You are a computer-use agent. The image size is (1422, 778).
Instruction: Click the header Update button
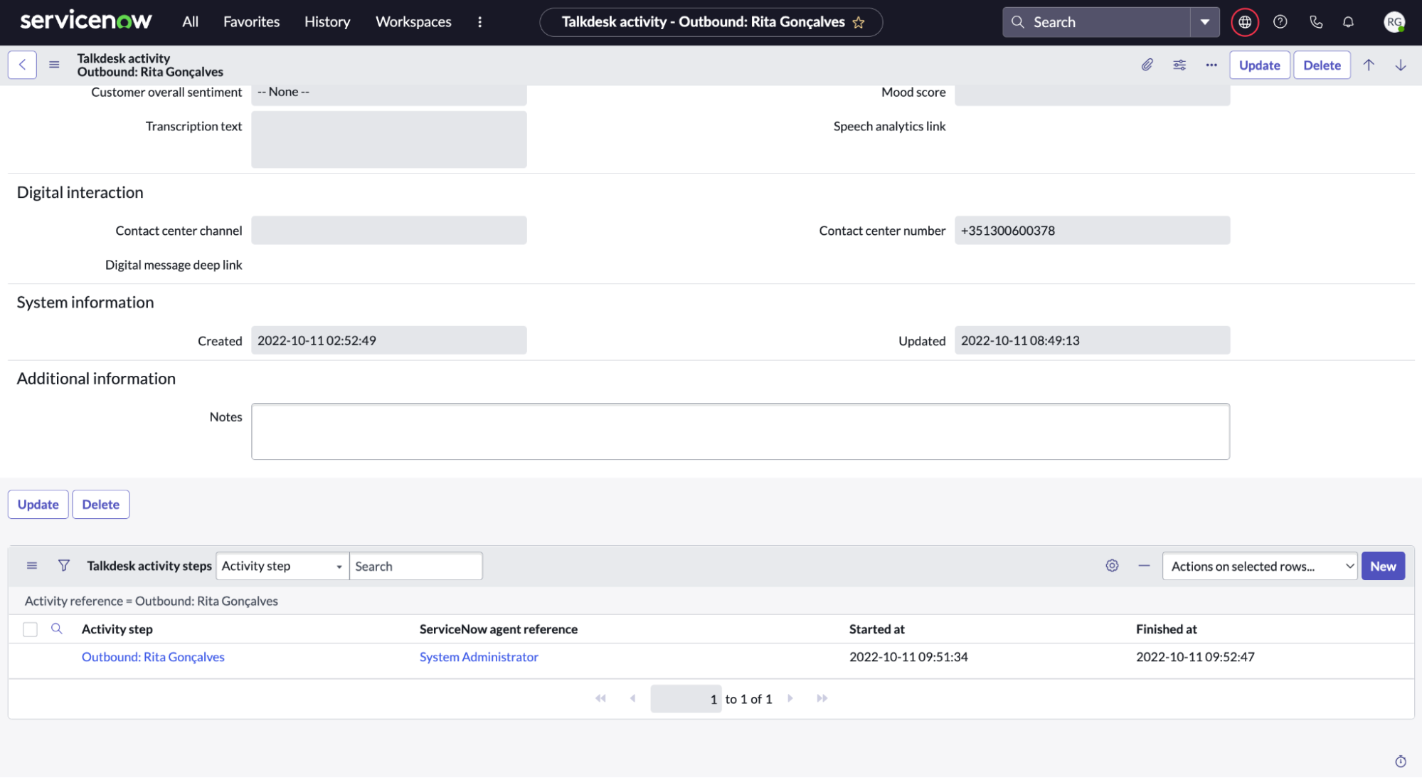(x=1259, y=65)
